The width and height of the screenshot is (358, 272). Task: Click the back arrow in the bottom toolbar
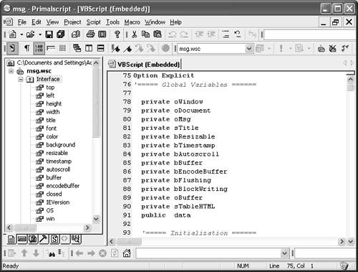pos(79,253)
